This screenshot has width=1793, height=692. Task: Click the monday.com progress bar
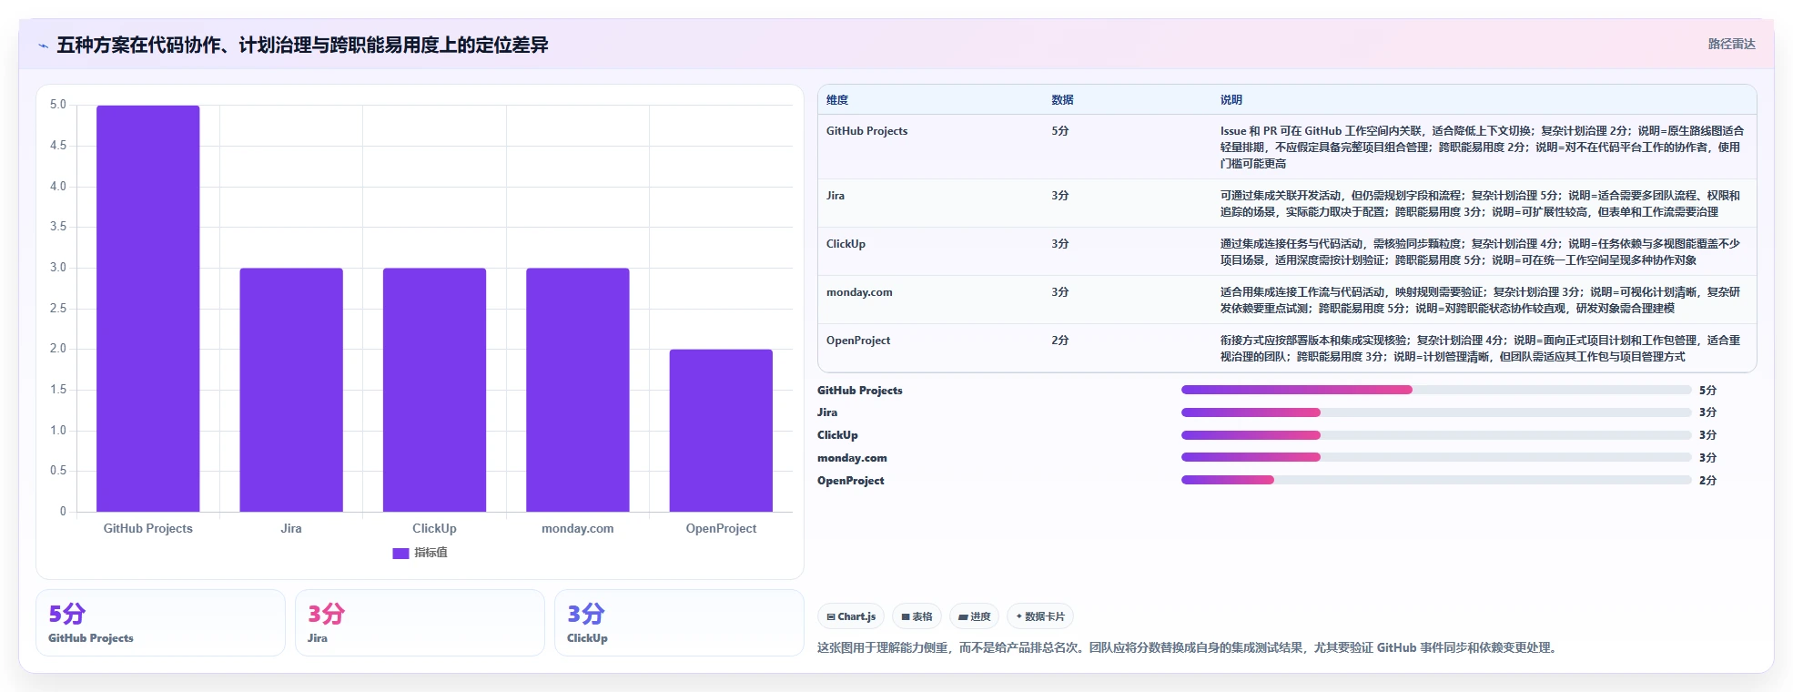1436,458
